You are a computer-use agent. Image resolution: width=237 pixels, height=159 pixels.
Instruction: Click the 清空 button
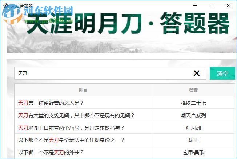click(x=222, y=73)
